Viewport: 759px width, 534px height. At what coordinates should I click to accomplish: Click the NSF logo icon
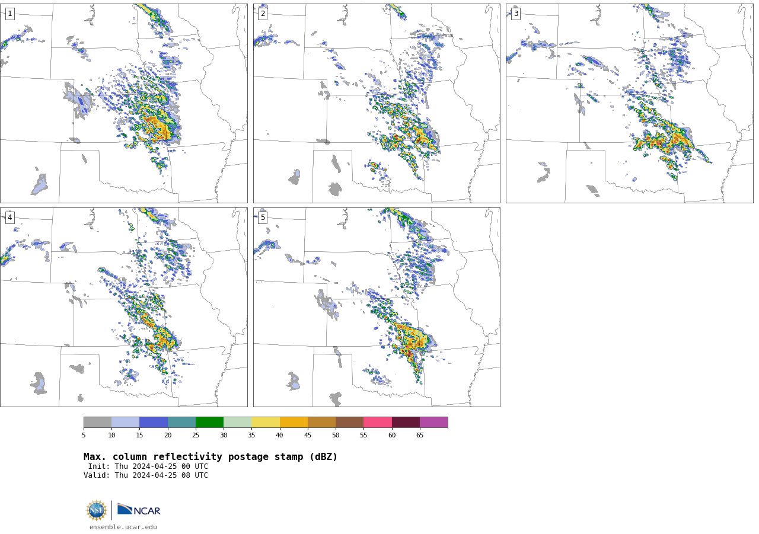coord(97,510)
